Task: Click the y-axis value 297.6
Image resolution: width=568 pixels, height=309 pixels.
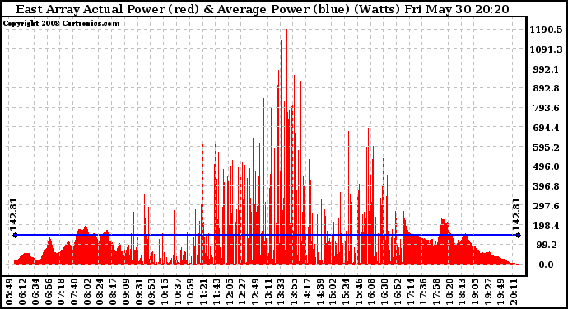Action: (x=546, y=206)
